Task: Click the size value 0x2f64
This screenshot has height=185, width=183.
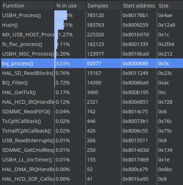Action: [166, 44]
